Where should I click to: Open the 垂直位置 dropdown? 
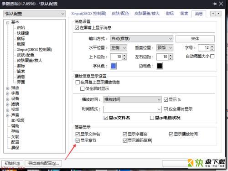[165, 48]
